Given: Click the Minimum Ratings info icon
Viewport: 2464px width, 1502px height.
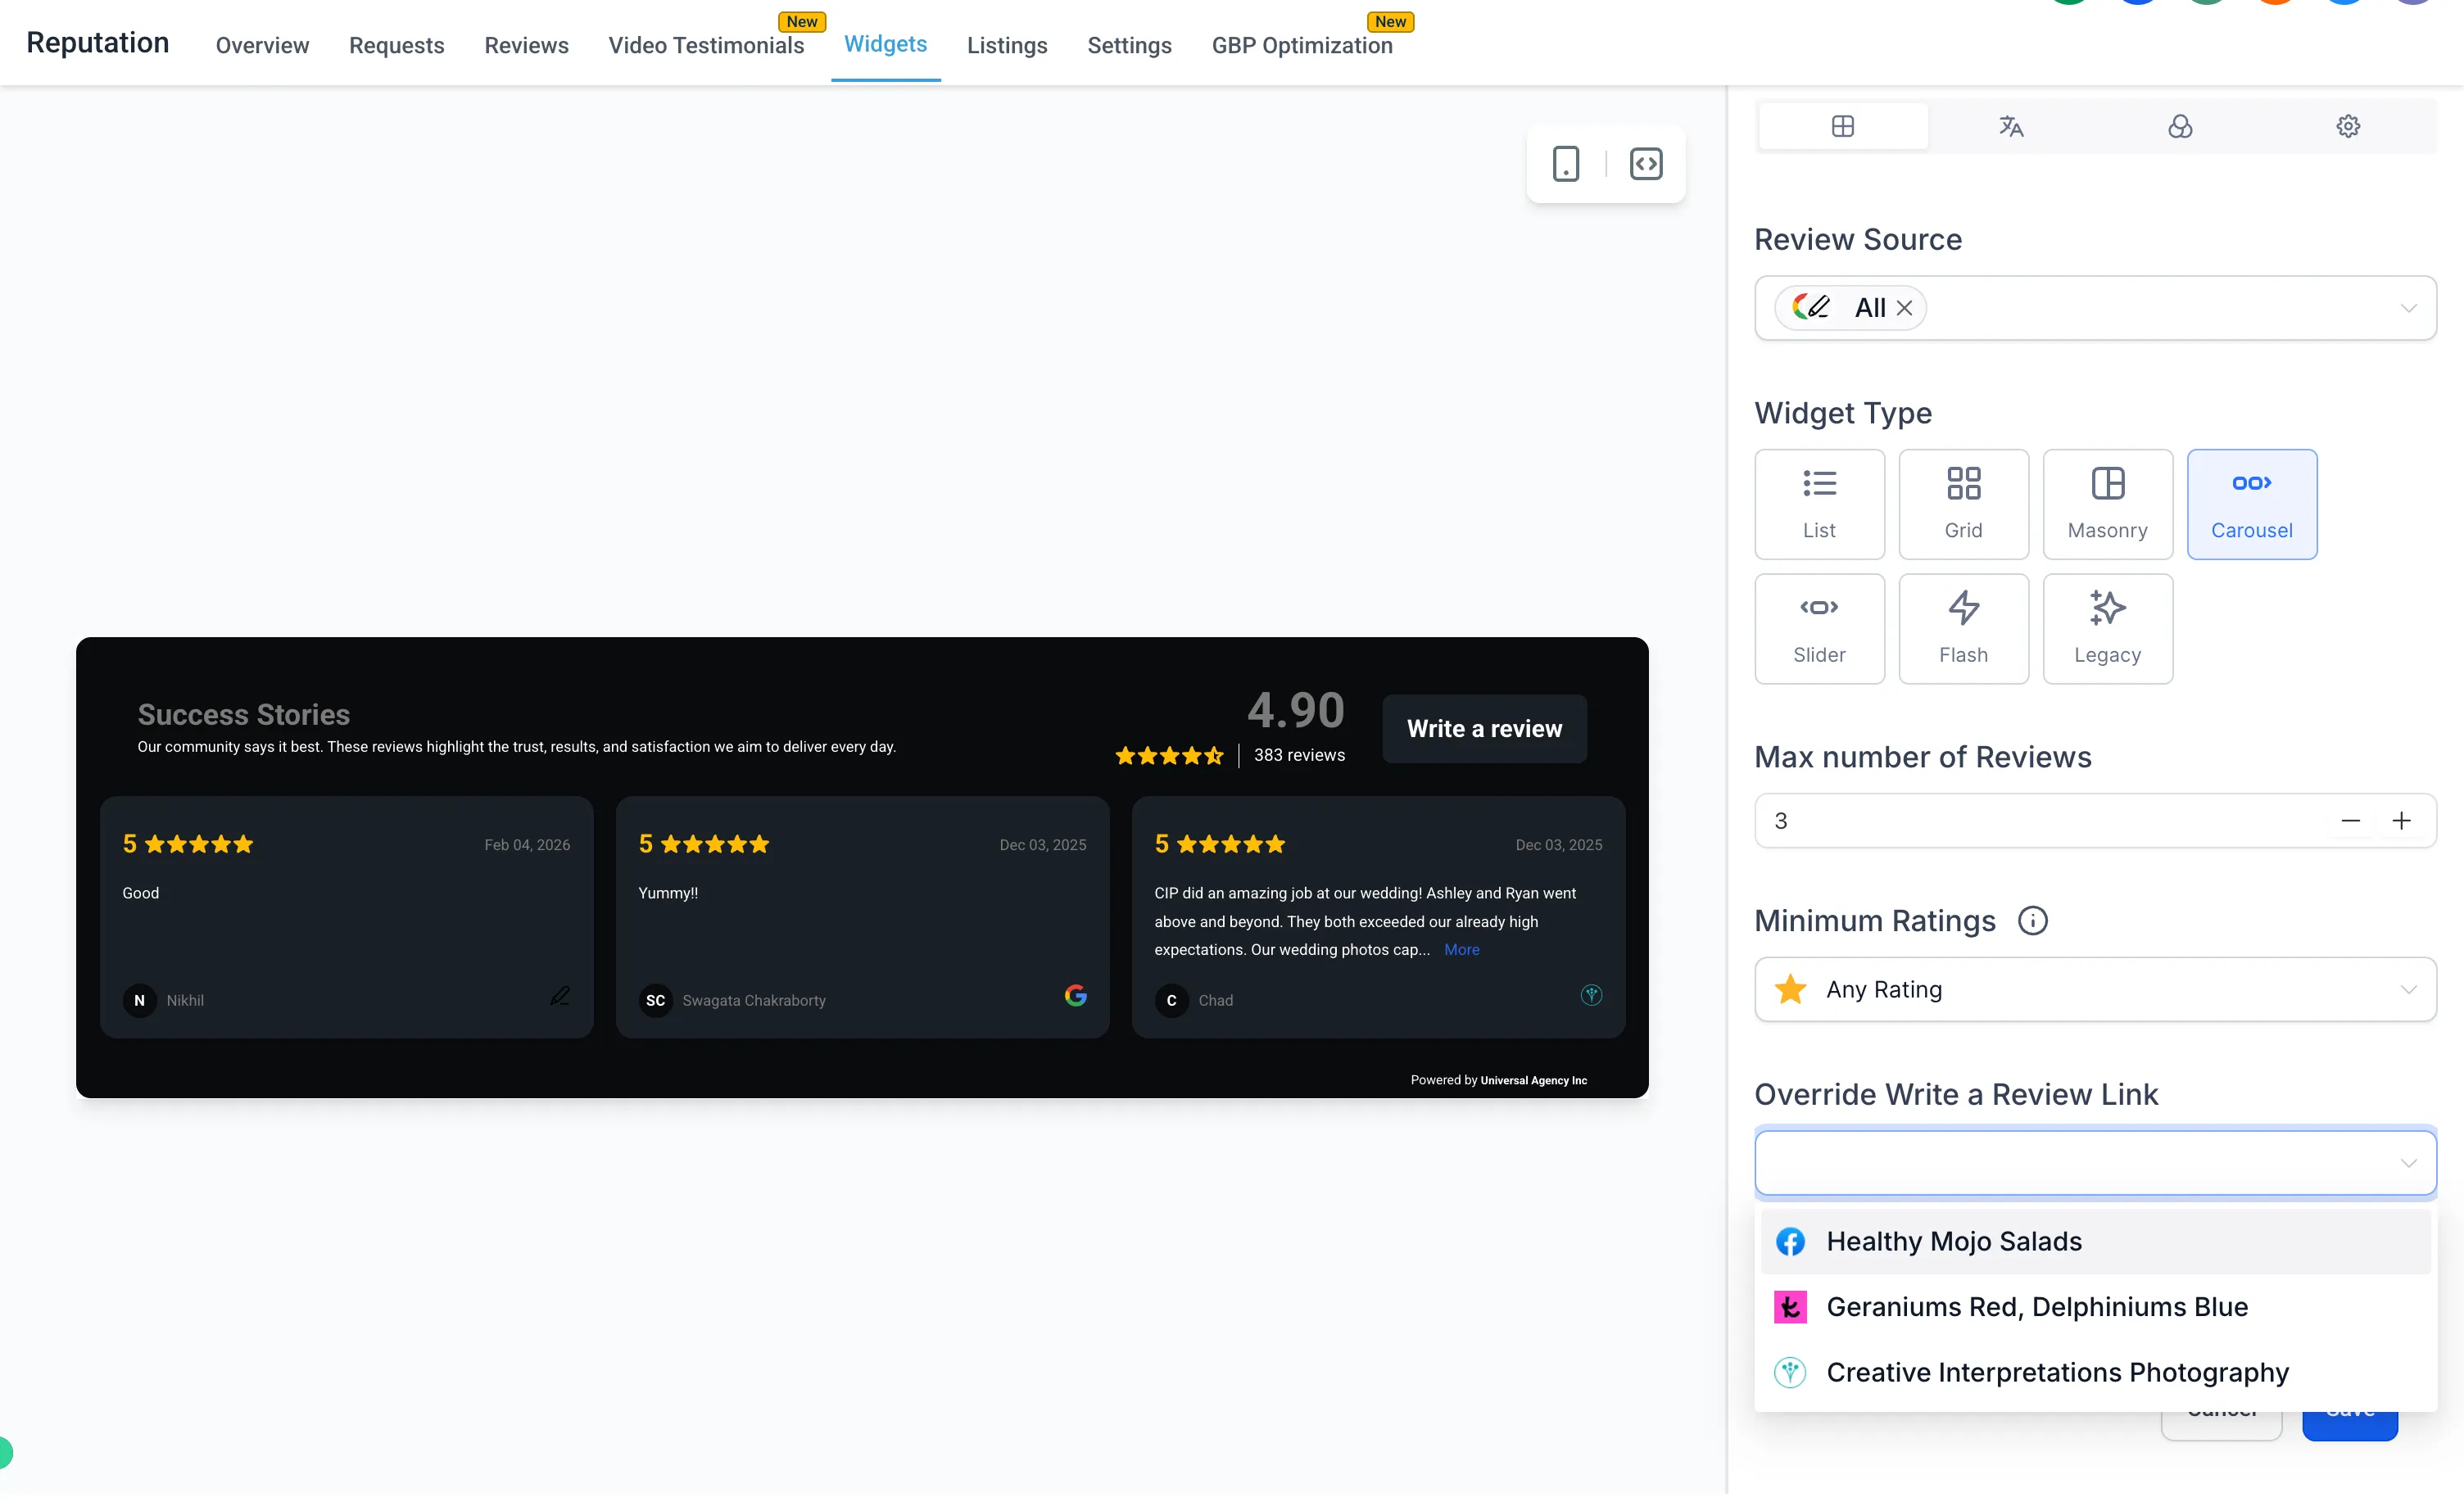Looking at the screenshot, I should click(2032, 920).
